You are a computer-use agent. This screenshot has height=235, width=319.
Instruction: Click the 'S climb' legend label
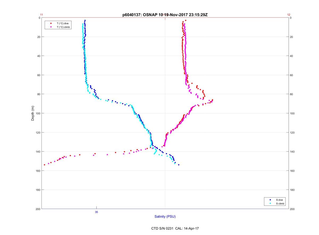click(x=280, y=203)
